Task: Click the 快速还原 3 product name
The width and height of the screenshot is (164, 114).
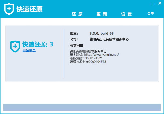Action: pyautogui.click(x=37, y=44)
